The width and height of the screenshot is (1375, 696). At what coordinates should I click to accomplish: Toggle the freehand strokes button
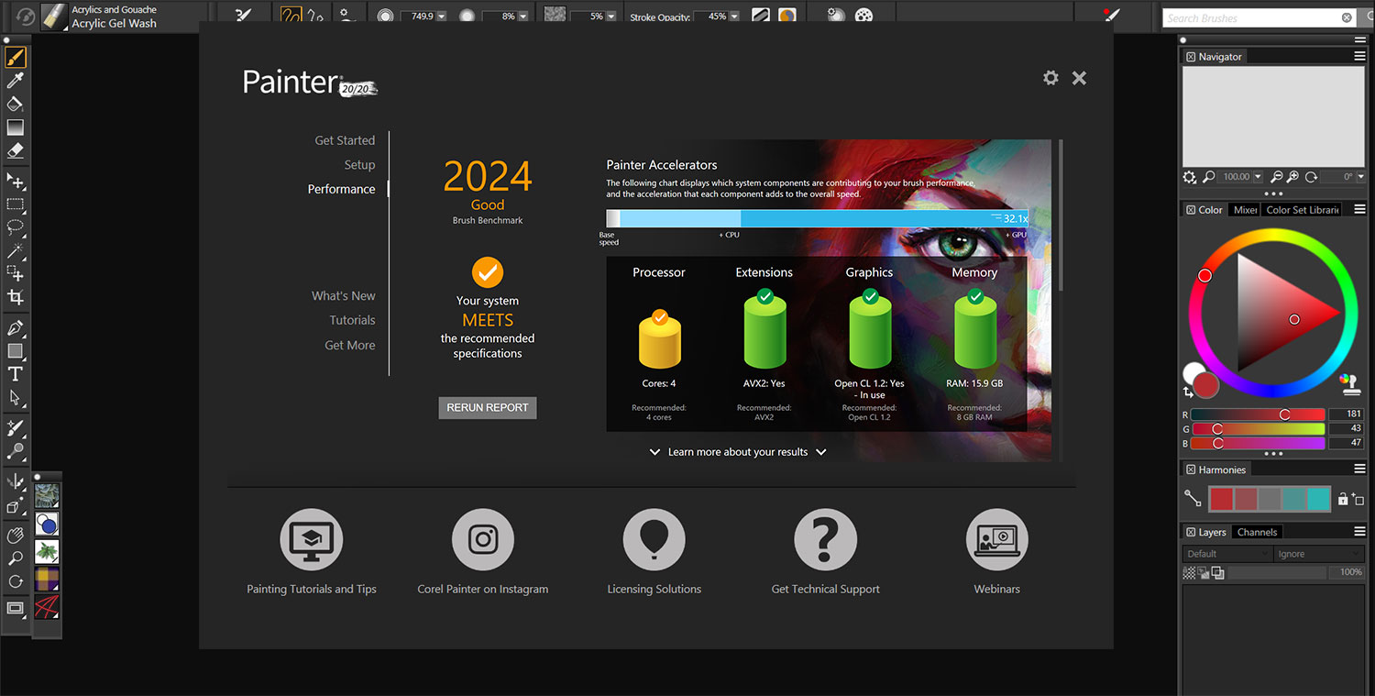(291, 16)
